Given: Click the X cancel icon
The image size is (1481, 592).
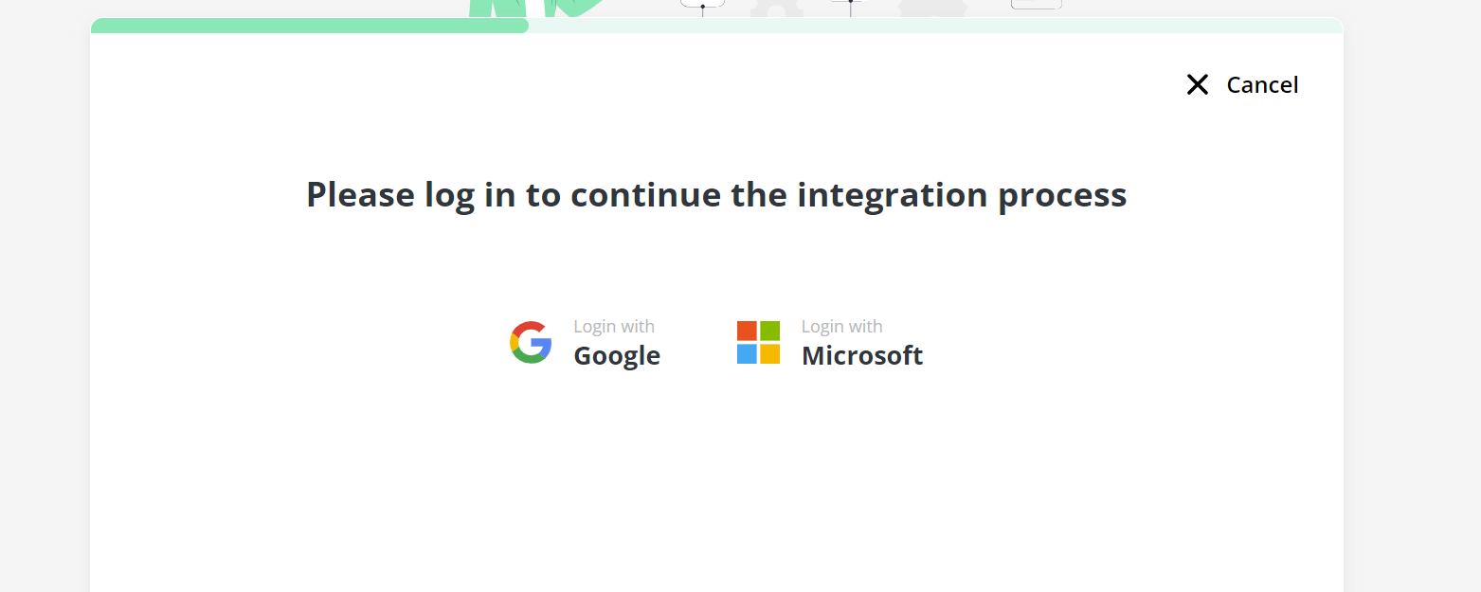Looking at the screenshot, I should point(1197,85).
